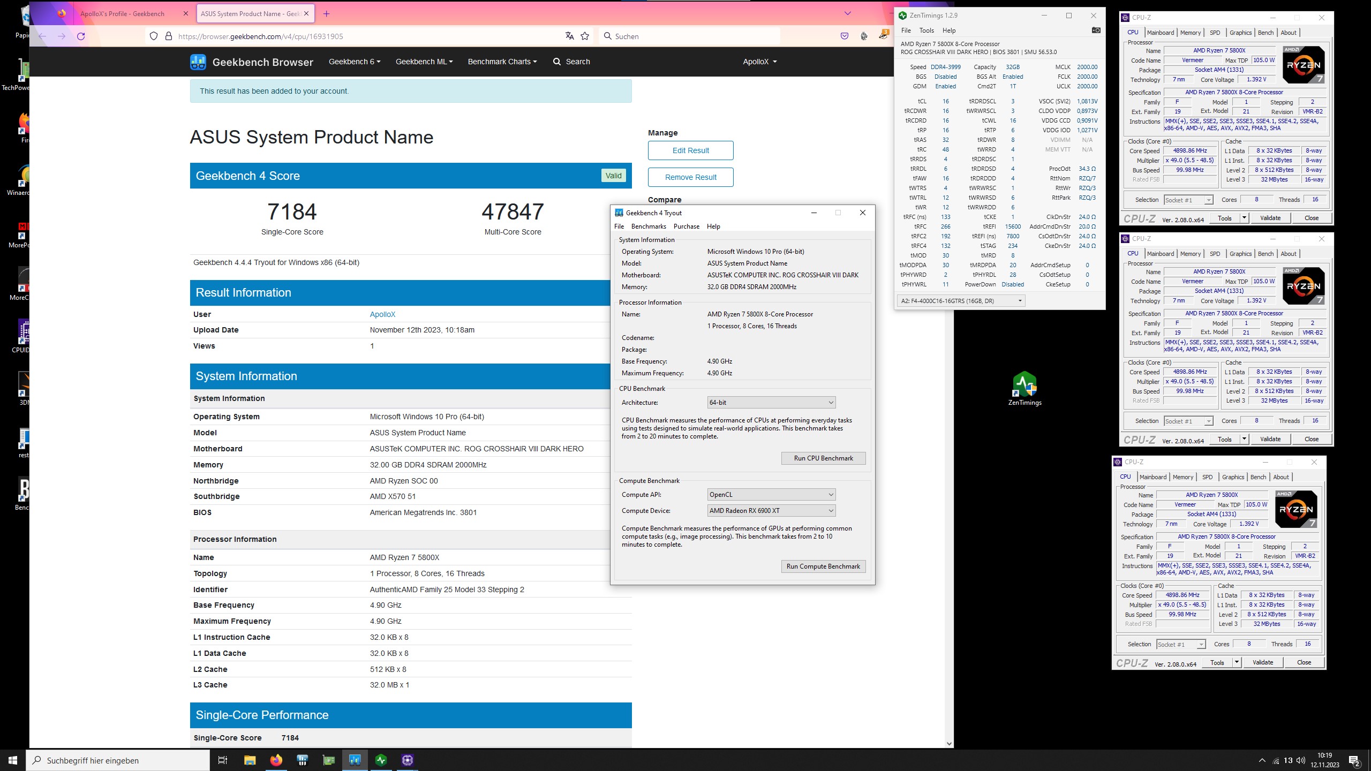Click the Search link in Geekbench navbar
Viewport: 1371px width, 771px height.
point(571,62)
